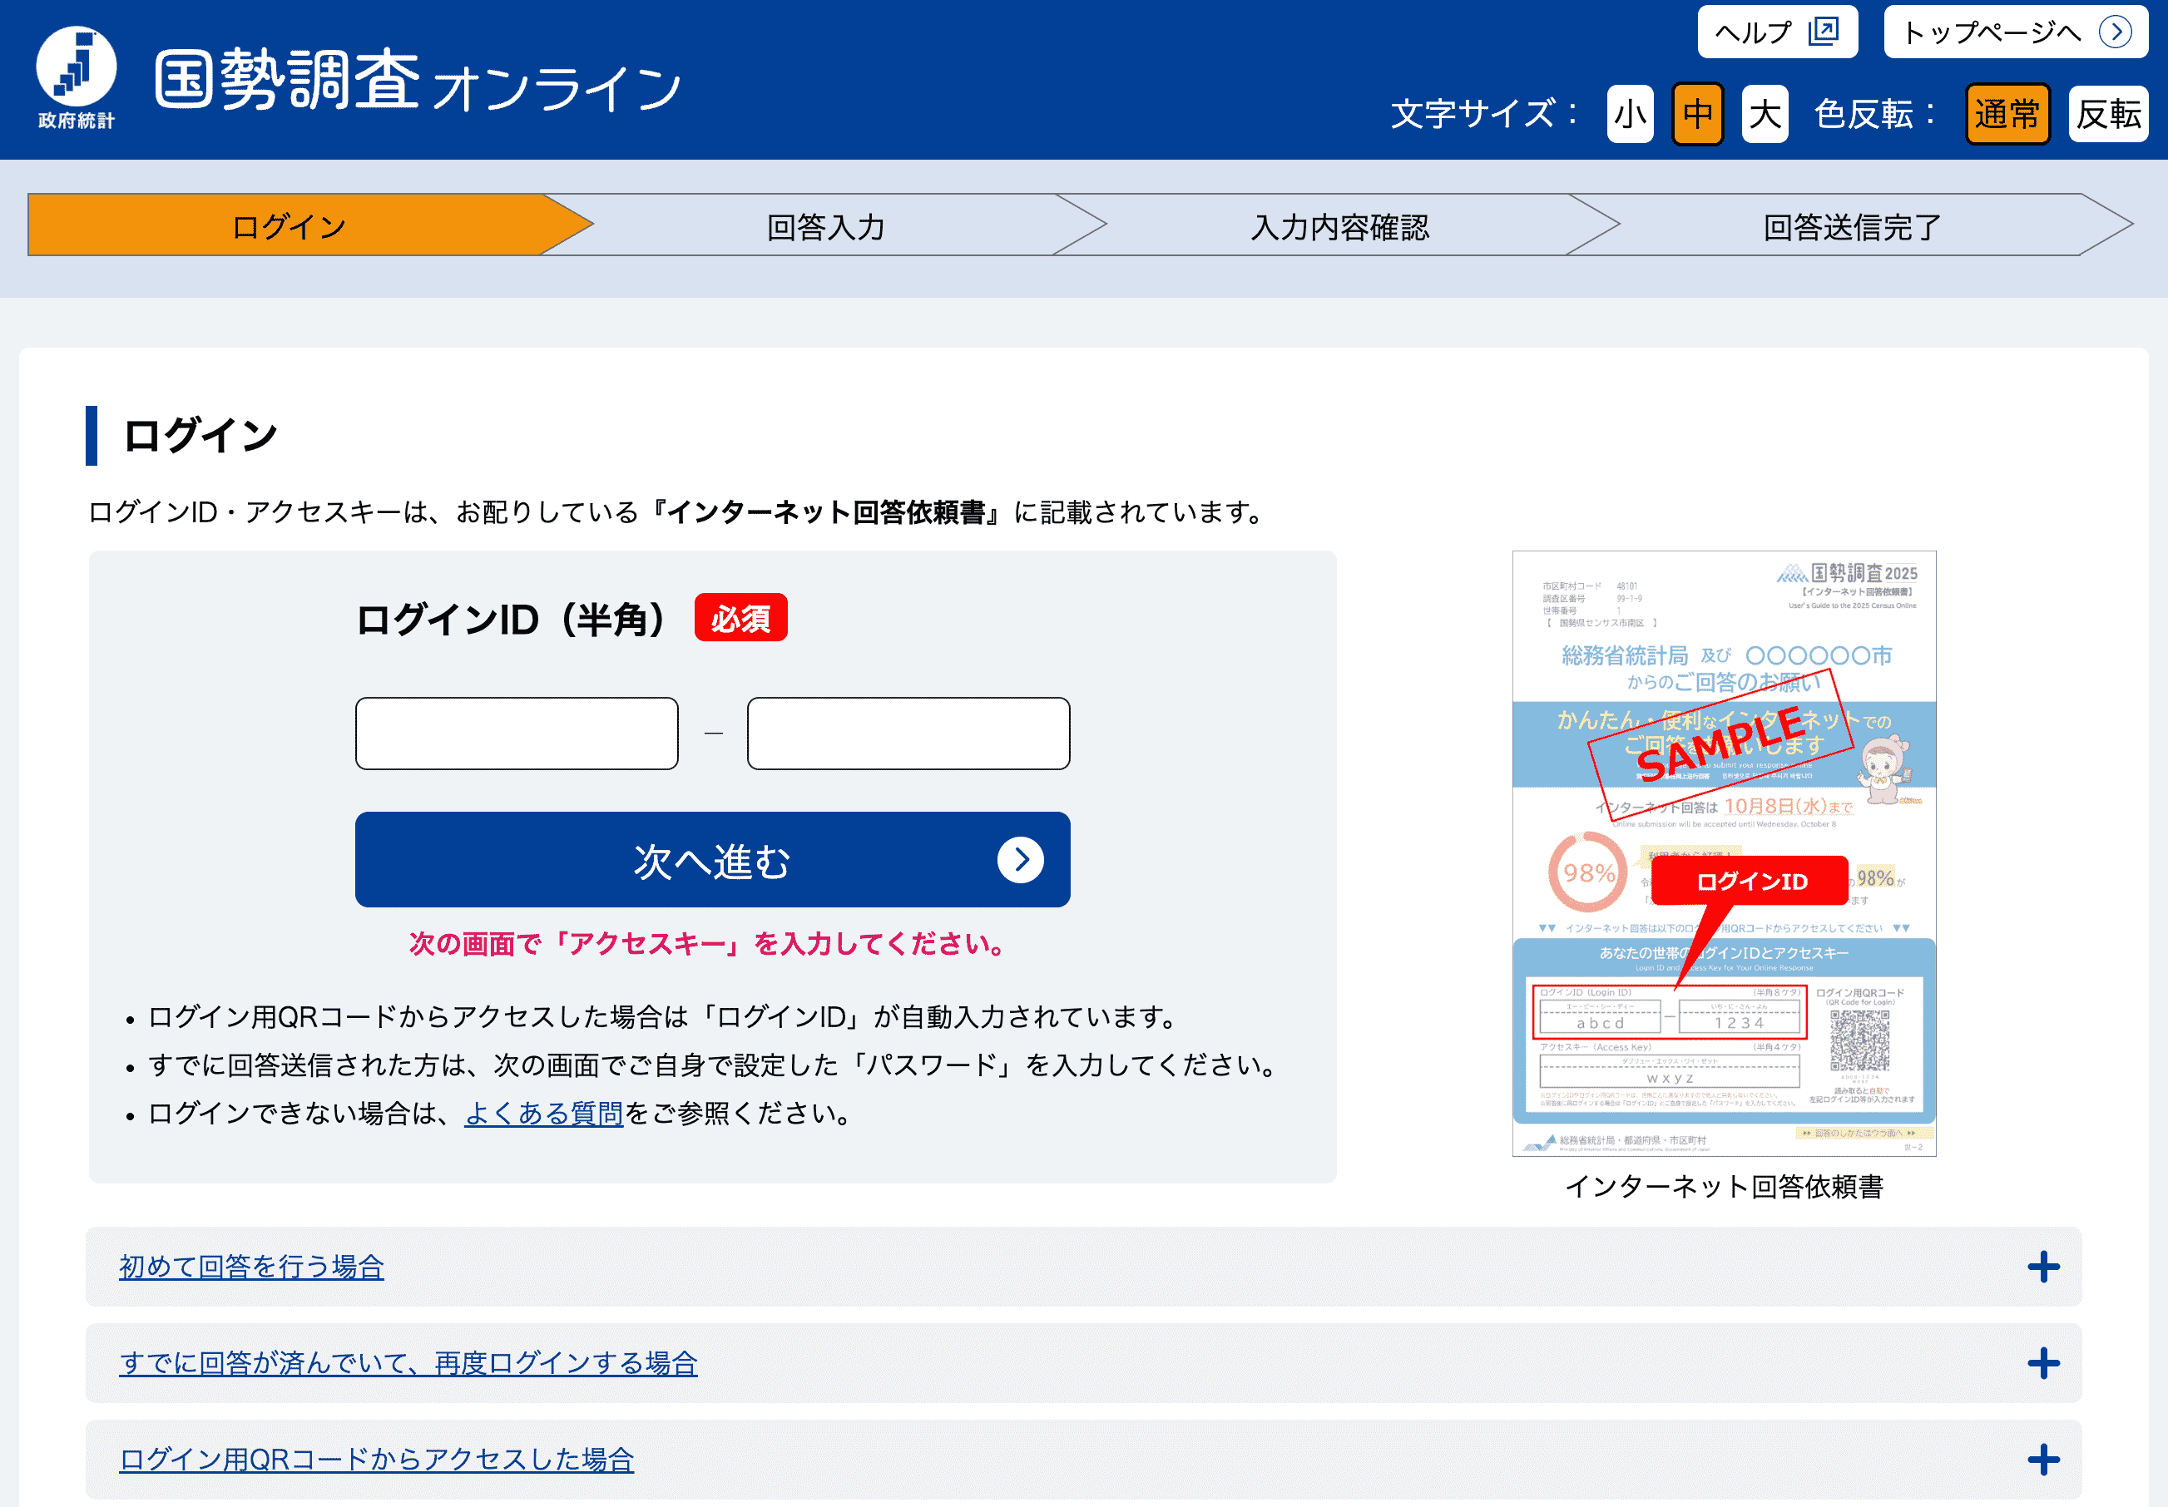Click the first ログインID input field
This screenshot has width=2168, height=1507.
pyautogui.click(x=517, y=734)
